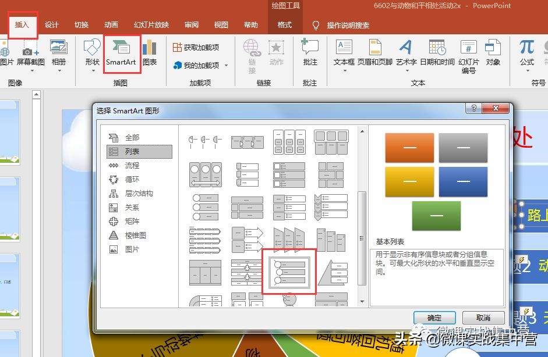548x357 pixels.
Task: Open the 幻灯片放映 tab
Action: coord(151,25)
